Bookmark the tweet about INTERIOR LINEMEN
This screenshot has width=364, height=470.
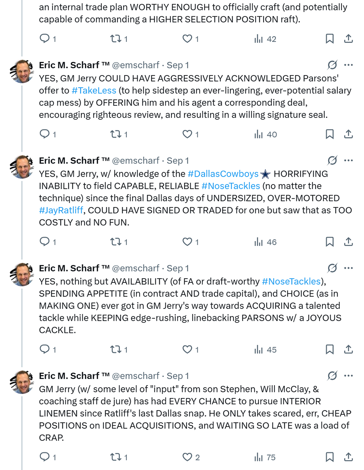[x=329, y=457]
